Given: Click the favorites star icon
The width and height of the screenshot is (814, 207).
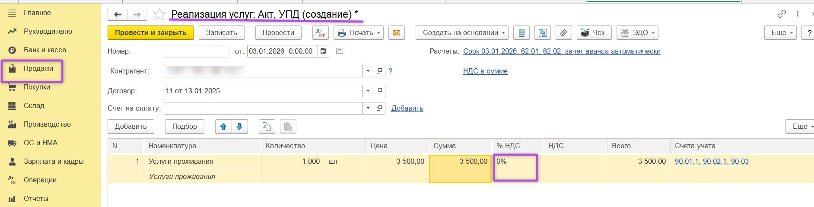Looking at the screenshot, I should point(159,15).
